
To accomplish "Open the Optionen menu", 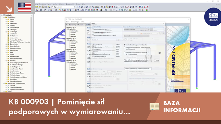I will tap(61, 4).
